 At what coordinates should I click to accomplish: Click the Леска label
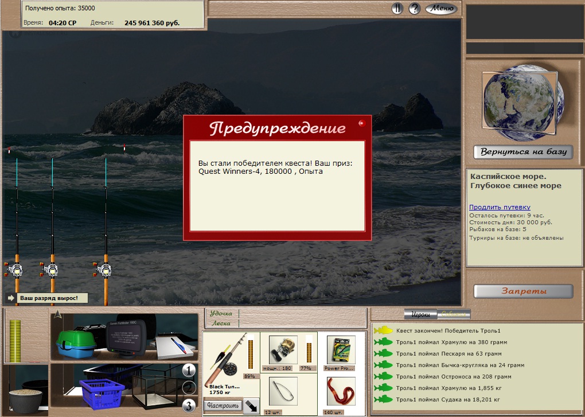(221, 324)
